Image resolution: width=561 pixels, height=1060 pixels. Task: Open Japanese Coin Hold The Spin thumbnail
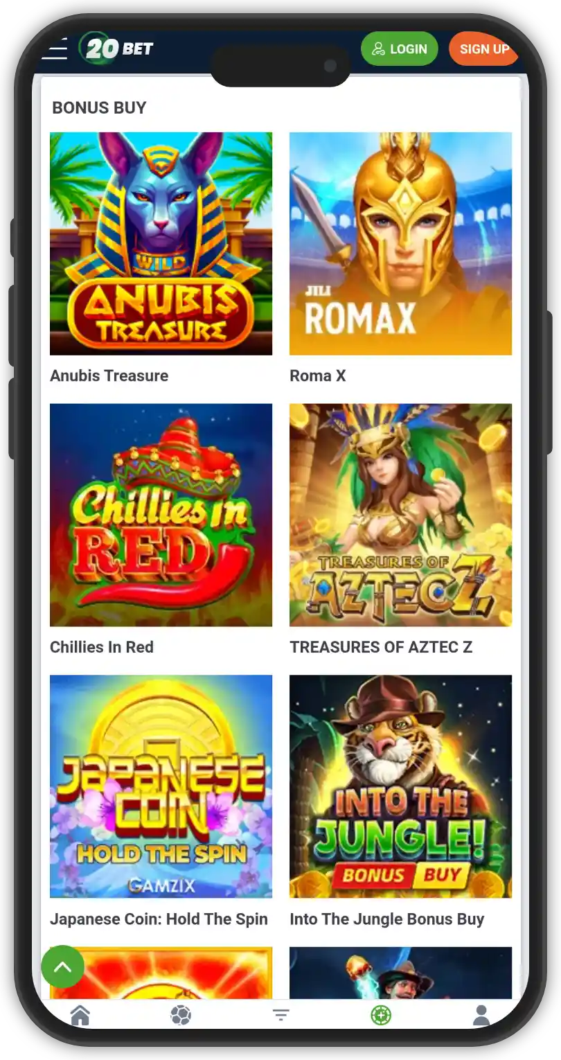(x=161, y=787)
